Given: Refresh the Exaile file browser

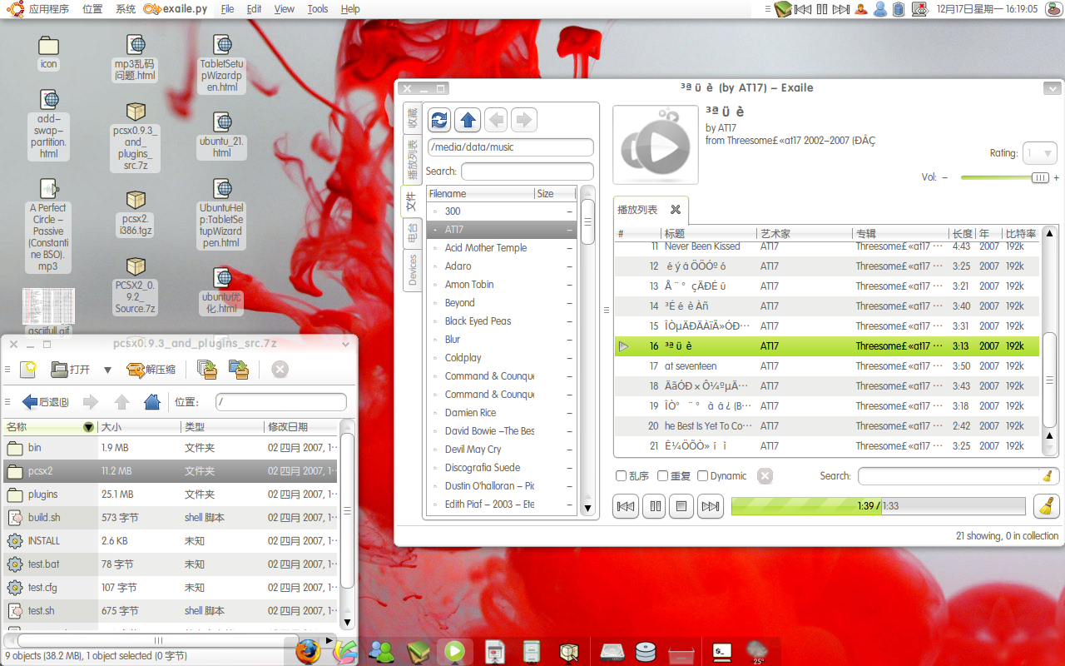Looking at the screenshot, I should [x=439, y=120].
